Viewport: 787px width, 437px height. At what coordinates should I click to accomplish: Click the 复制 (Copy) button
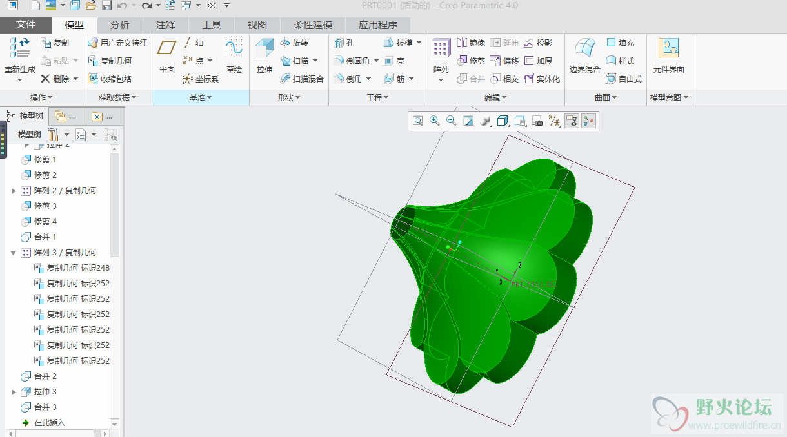coord(55,43)
